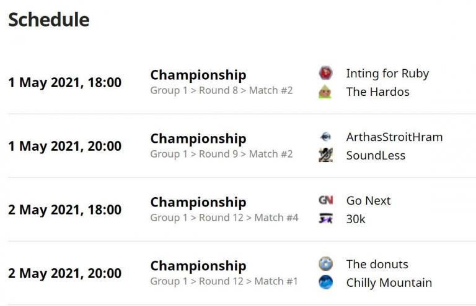The height and width of the screenshot is (306, 476).
Task: Select the Round 12 Match #4 breadcrumb
Action: (224, 218)
